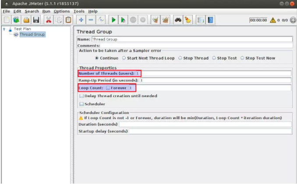Paste with the clipboard icon
Viewport: 297px width, 184px height.
click(x=68, y=20)
